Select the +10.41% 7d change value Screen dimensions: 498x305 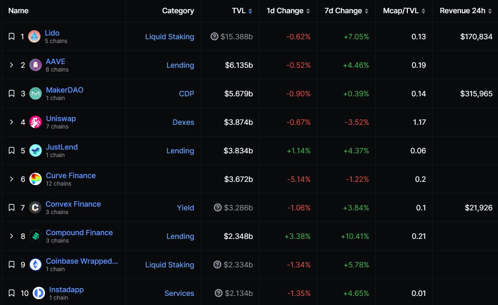click(x=355, y=236)
